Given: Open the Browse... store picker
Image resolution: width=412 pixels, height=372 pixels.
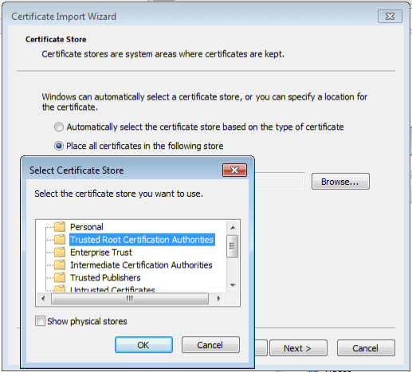Looking at the screenshot, I should point(340,182).
